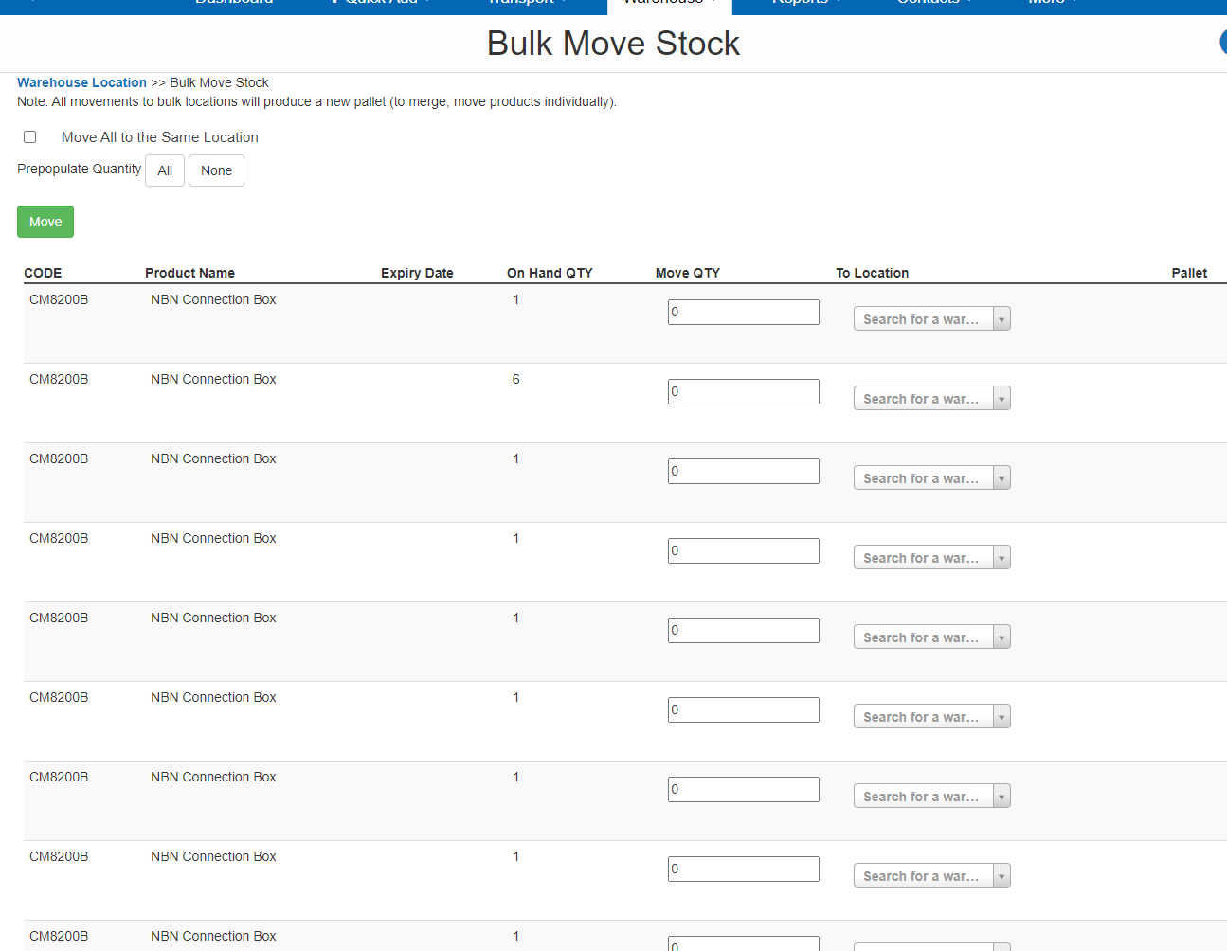
Task: Click the blue circular icon beside the page title
Action: tap(1222, 42)
